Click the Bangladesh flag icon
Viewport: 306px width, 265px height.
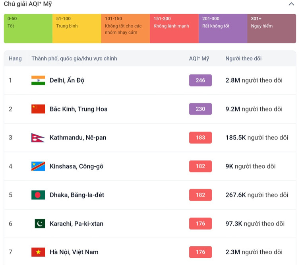(38, 195)
